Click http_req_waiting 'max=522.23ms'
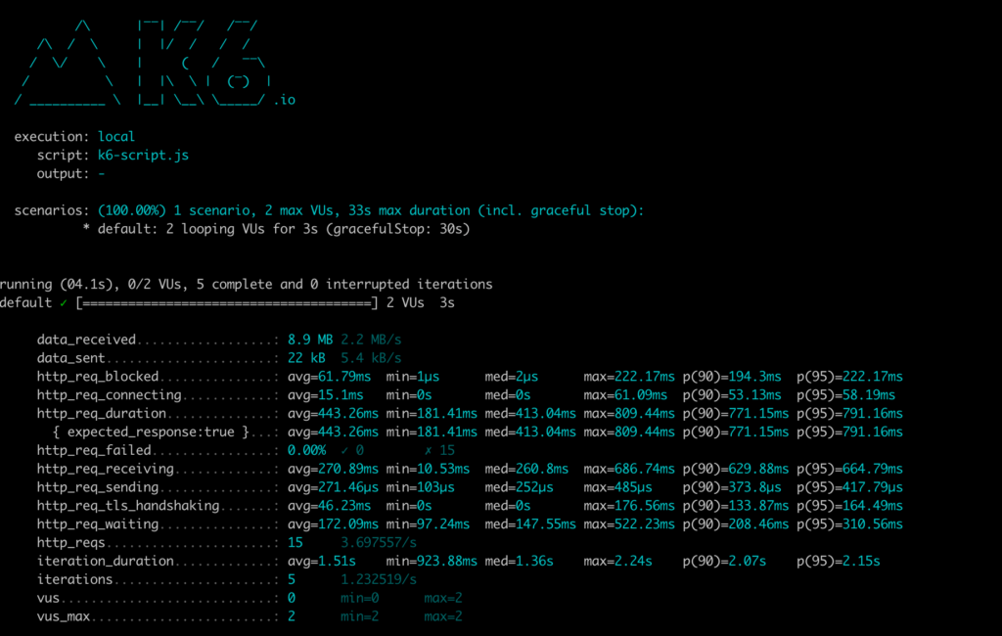 pos(629,524)
